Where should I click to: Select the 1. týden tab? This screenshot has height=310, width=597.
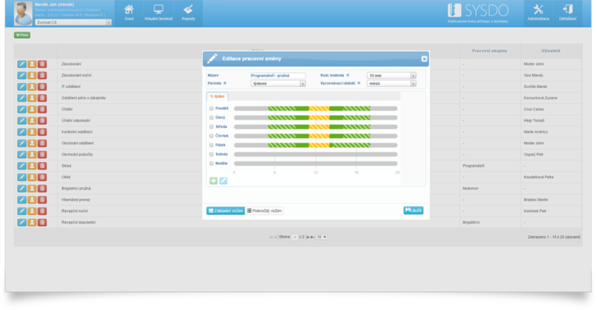click(217, 96)
